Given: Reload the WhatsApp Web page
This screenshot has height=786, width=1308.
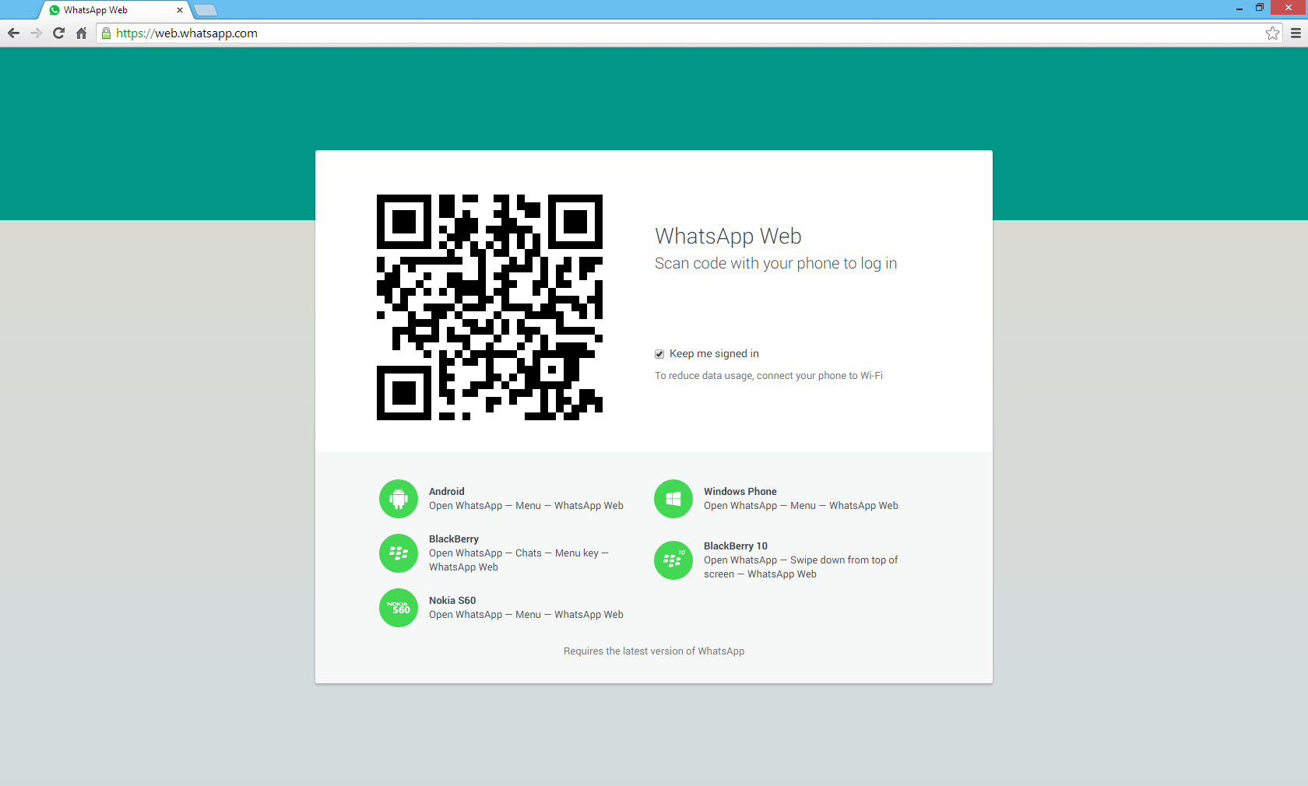Looking at the screenshot, I should pos(58,33).
